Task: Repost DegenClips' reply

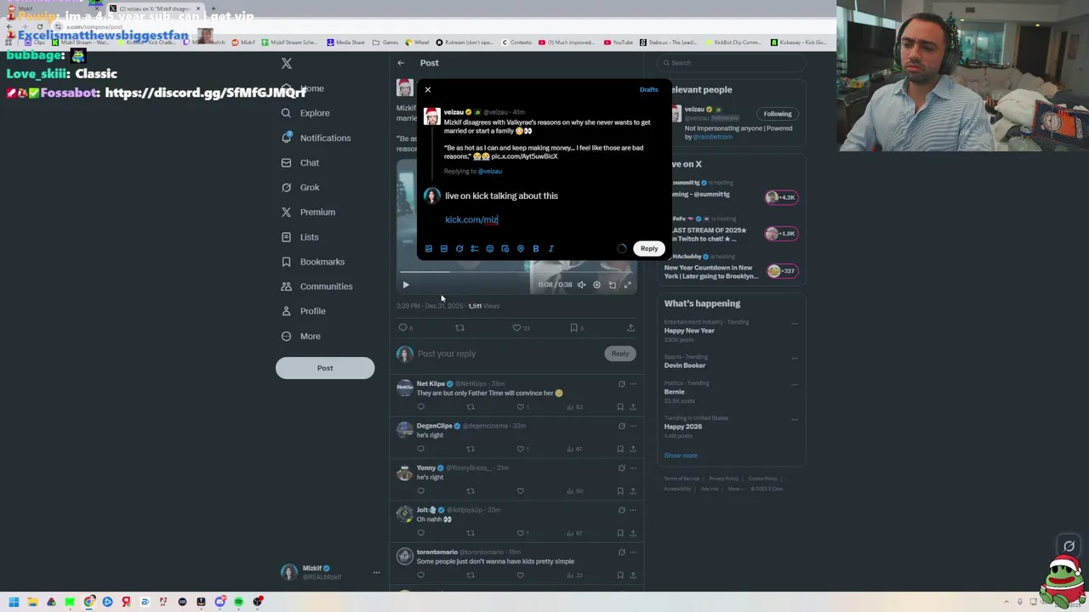Action: pyautogui.click(x=470, y=449)
